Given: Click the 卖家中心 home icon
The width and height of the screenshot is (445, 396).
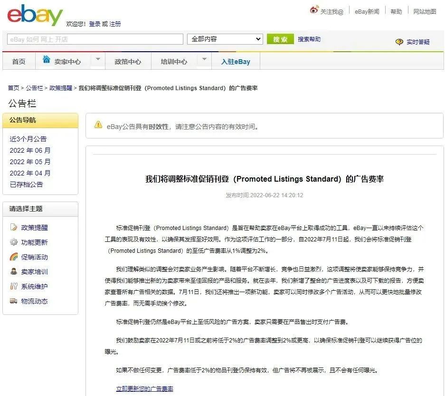Looking at the screenshot, I should (x=47, y=60).
